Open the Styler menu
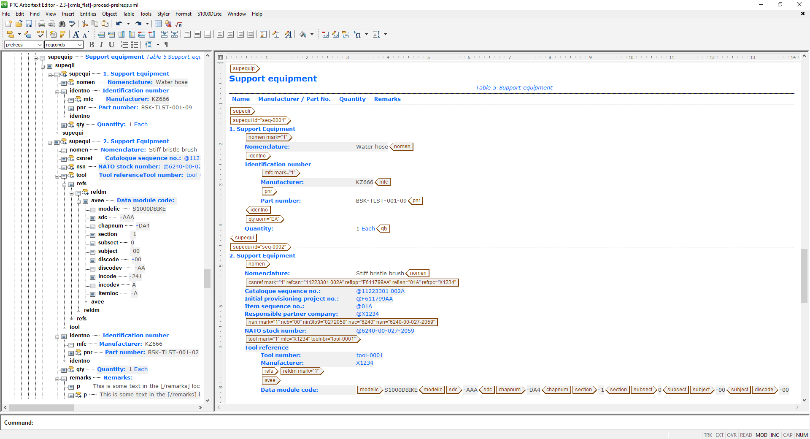Screen dimensions: 810x439 tap(163, 14)
